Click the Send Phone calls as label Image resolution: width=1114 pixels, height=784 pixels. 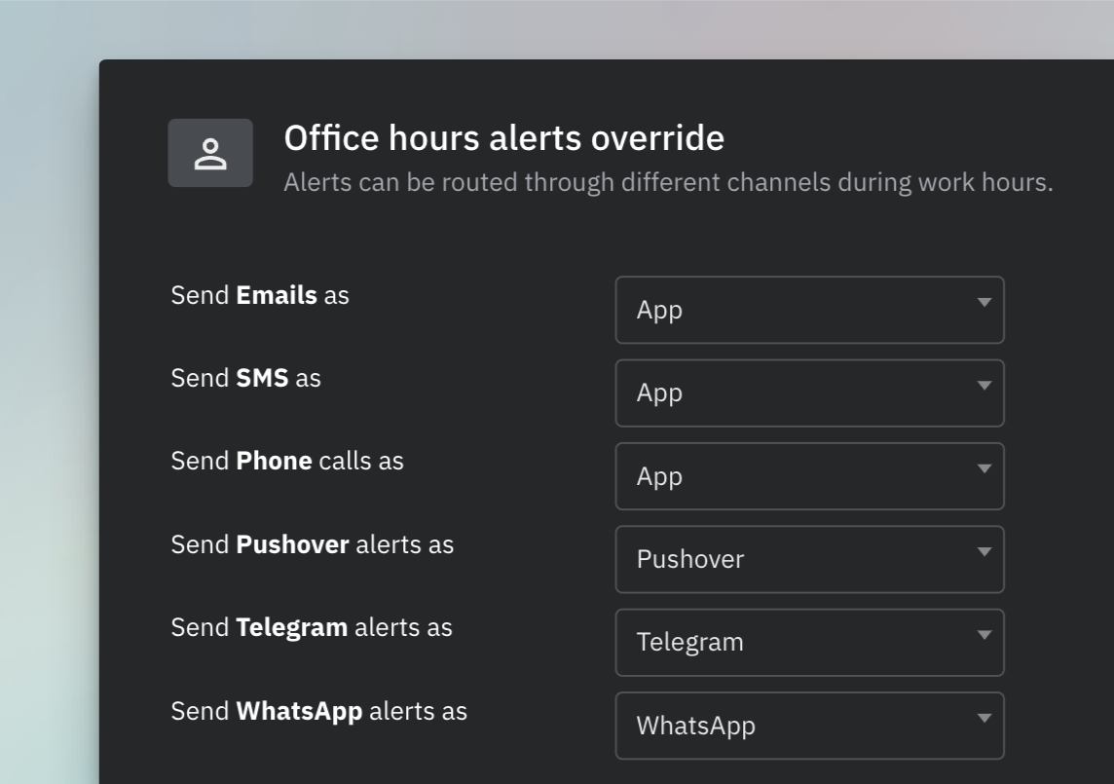click(287, 461)
